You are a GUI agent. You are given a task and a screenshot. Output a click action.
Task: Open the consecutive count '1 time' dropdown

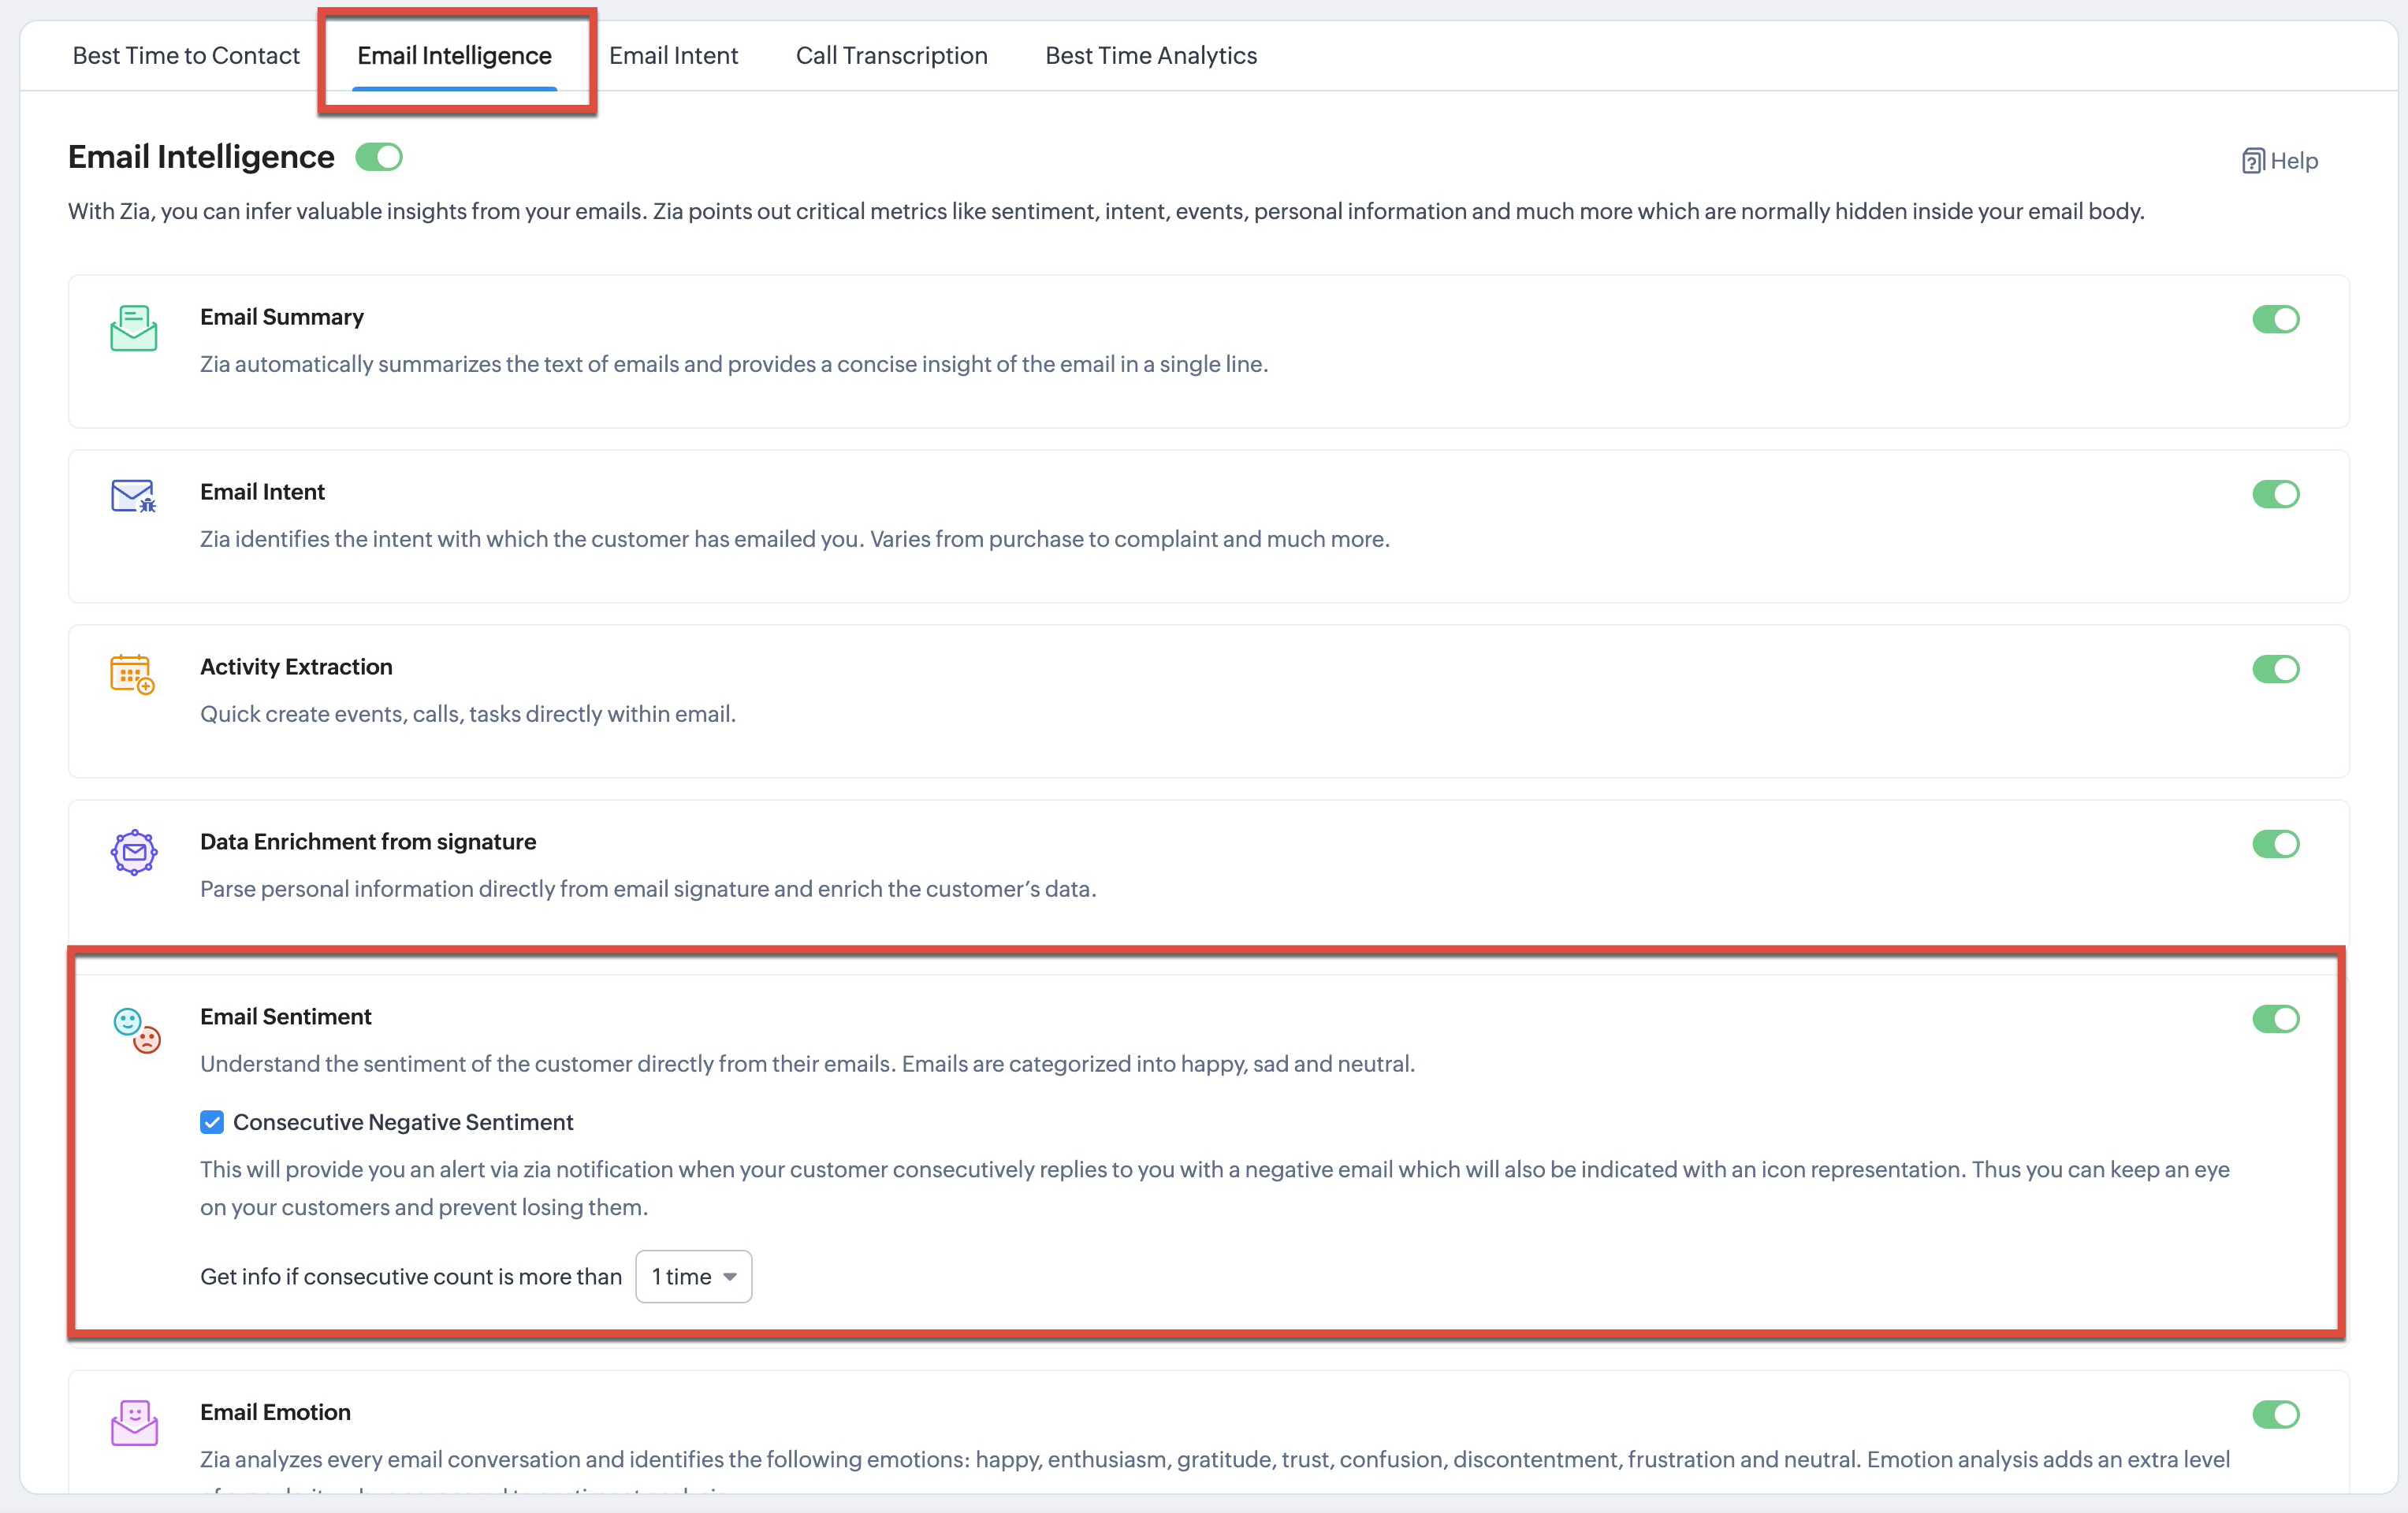694,1277
